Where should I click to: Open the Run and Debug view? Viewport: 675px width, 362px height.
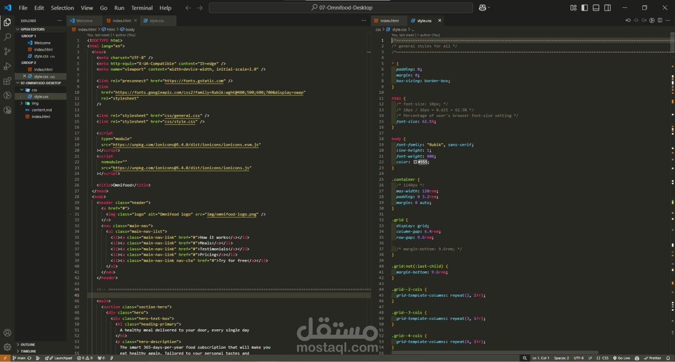[x=7, y=66]
